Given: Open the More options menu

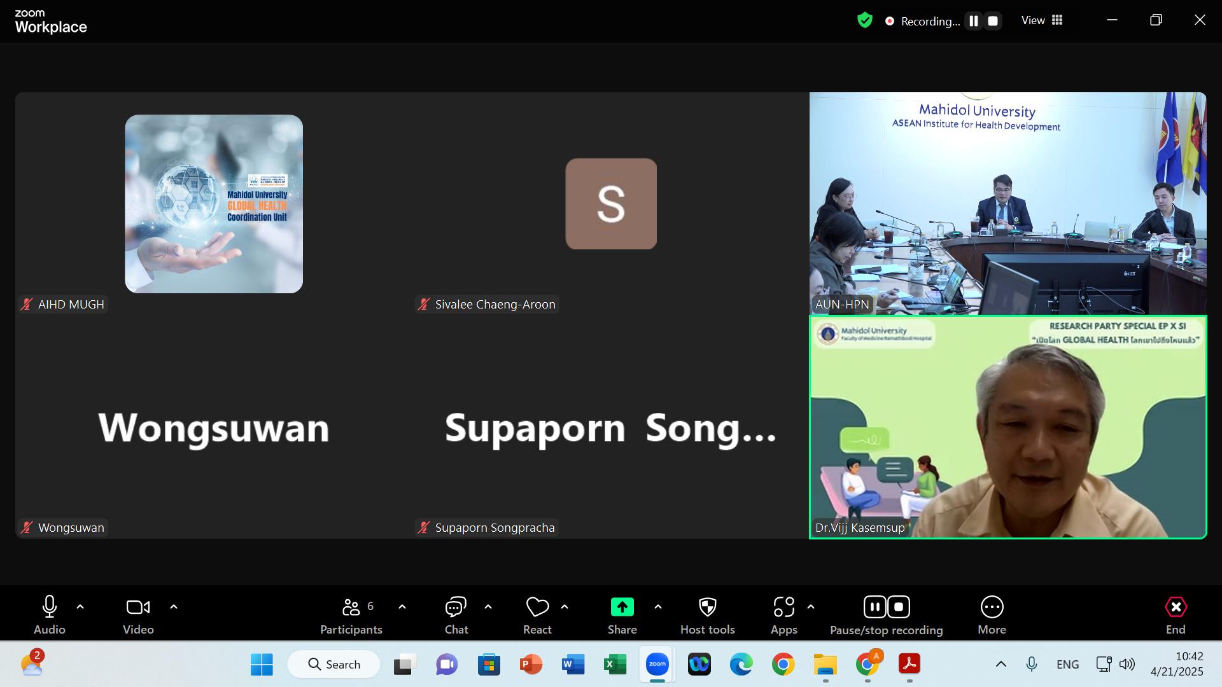Looking at the screenshot, I should click(x=992, y=614).
